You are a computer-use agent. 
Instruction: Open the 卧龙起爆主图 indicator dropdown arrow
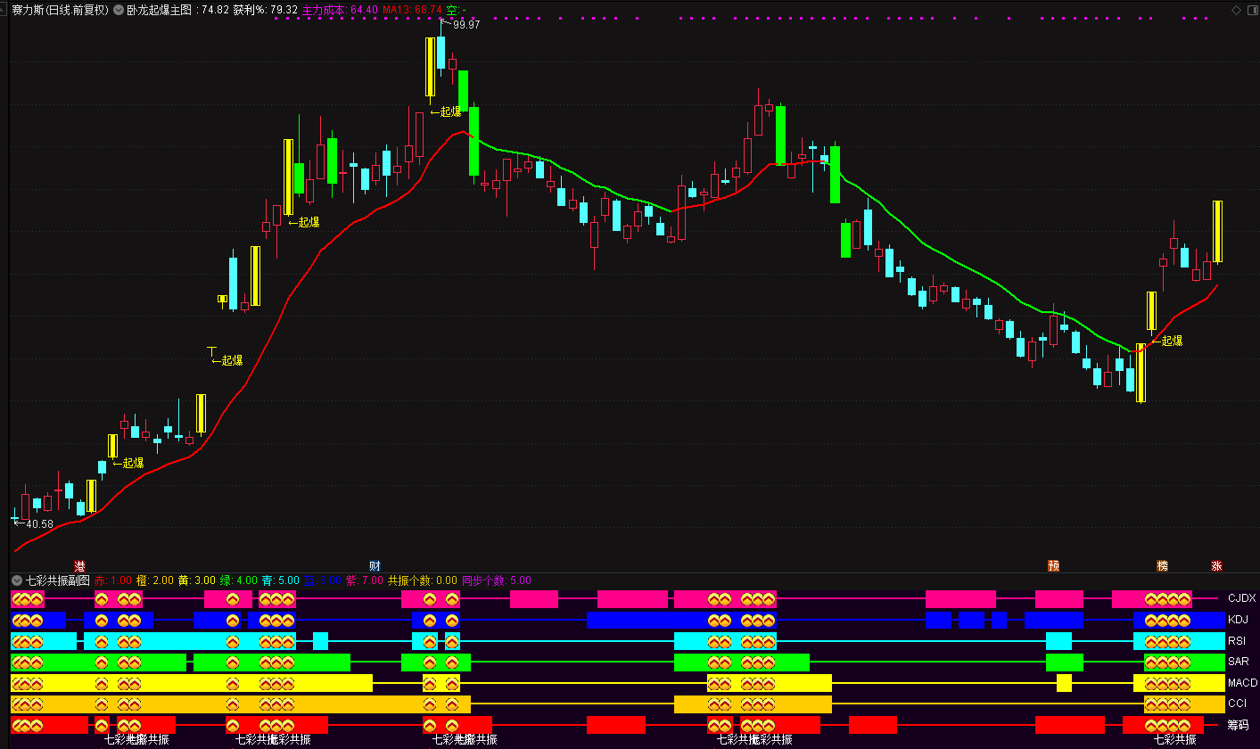[119, 10]
